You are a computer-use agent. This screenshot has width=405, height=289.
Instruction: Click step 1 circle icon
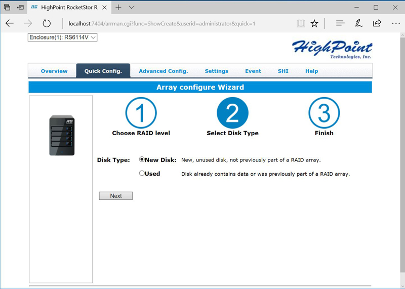141,113
